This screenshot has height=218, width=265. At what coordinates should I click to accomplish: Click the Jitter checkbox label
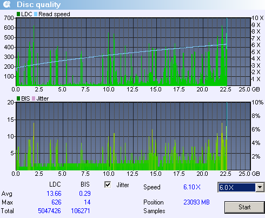pyautogui.click(x=123, y=185)
